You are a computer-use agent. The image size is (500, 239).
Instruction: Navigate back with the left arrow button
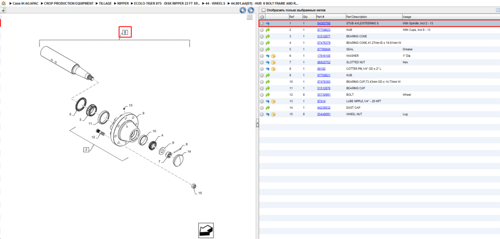242,10
